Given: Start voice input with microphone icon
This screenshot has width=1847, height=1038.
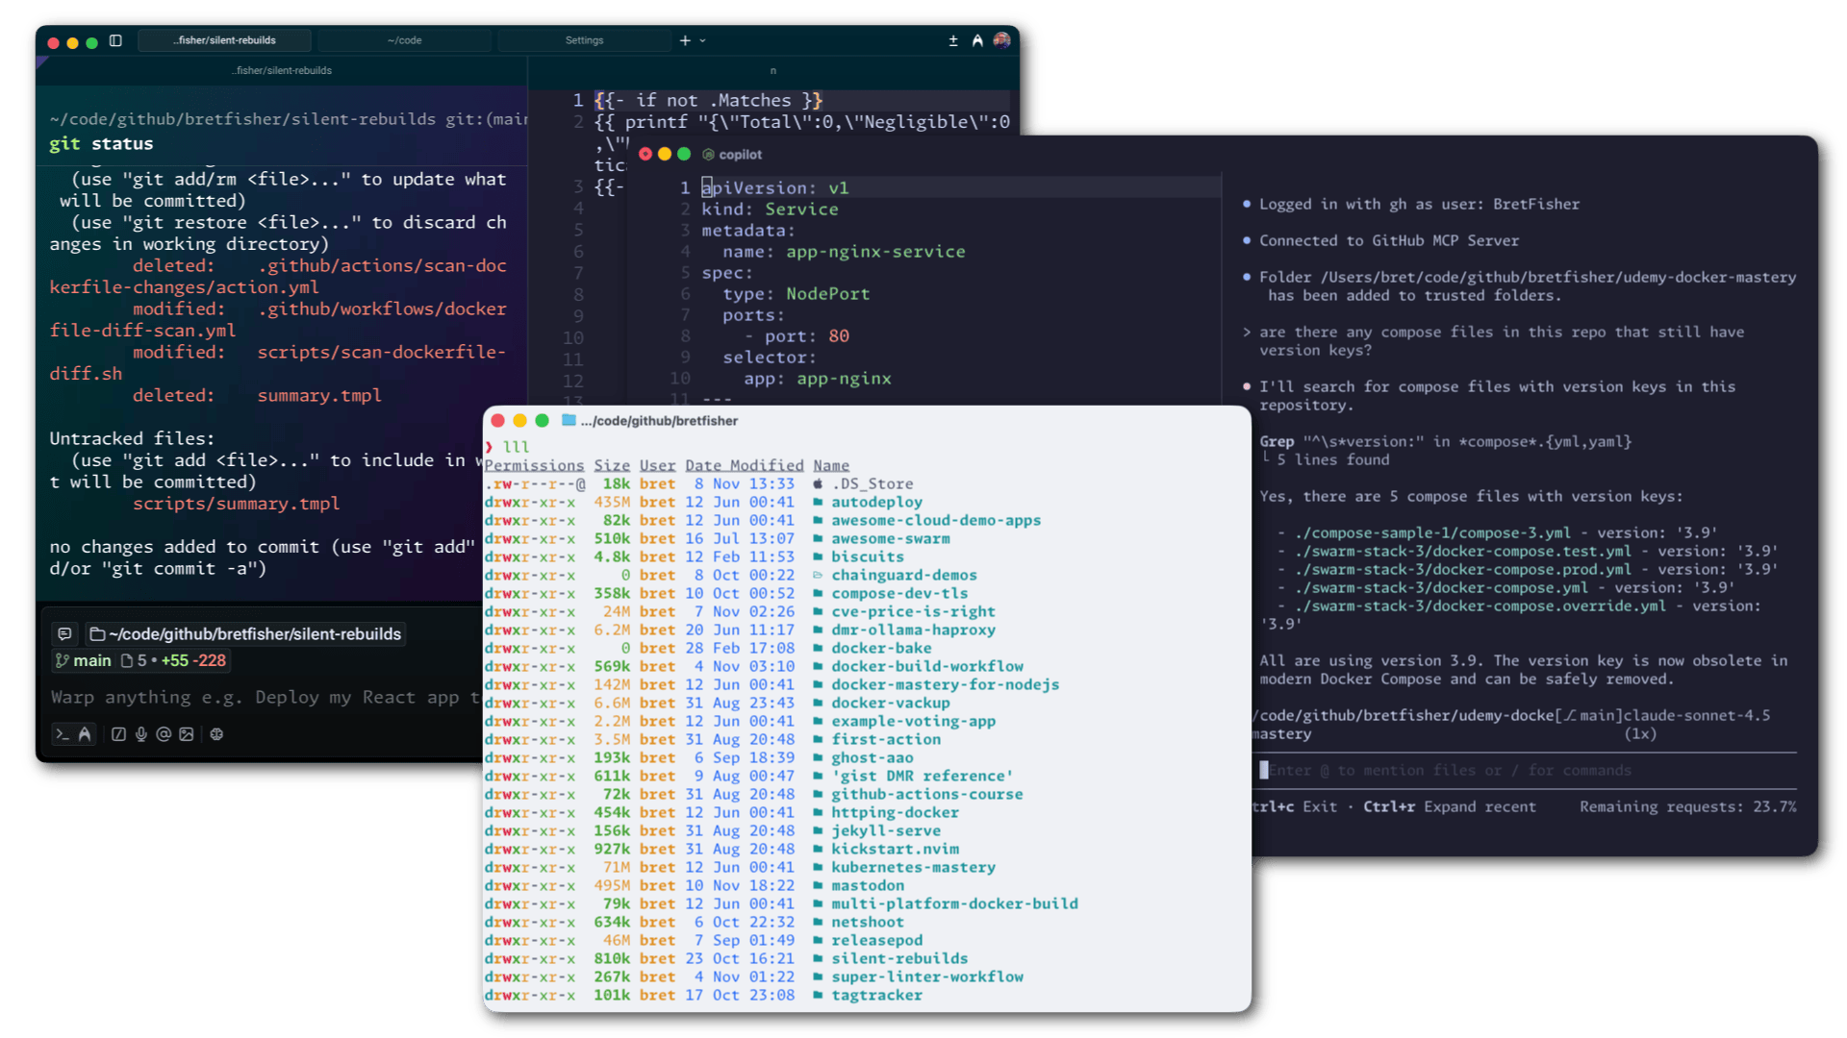Looking at the screenshot, I should tap(141, 734).
